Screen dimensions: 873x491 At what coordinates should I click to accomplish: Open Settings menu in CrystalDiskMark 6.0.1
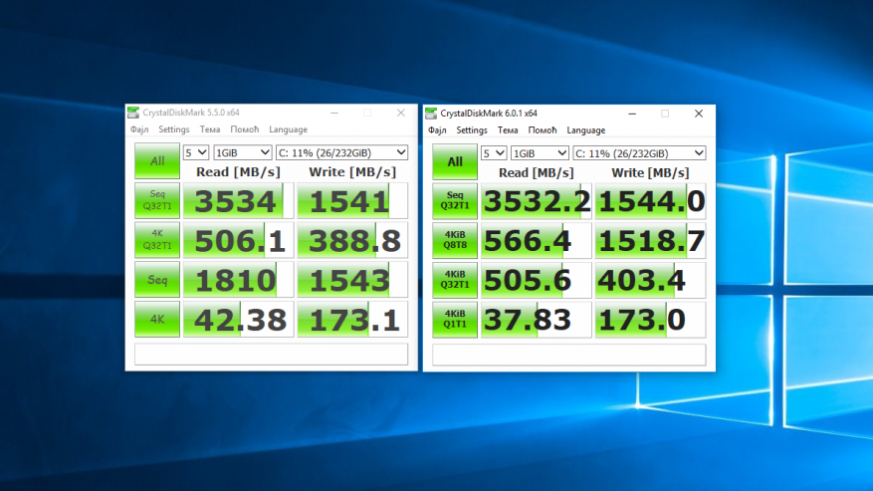tap(472, 130)
